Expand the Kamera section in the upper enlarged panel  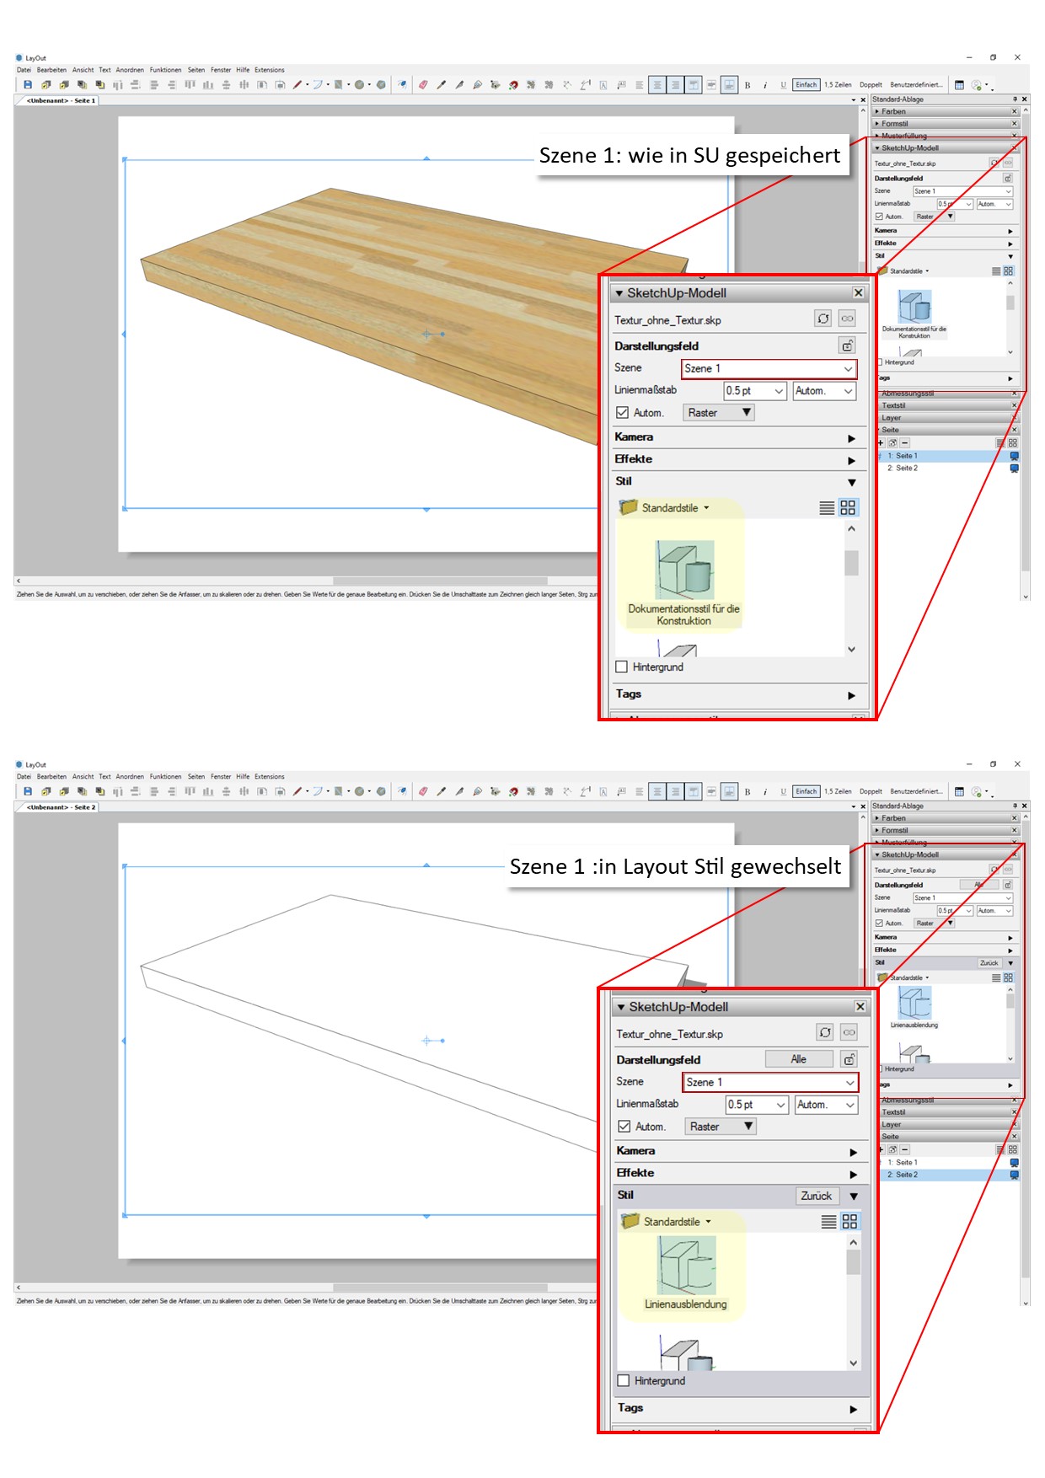point(851,437)
